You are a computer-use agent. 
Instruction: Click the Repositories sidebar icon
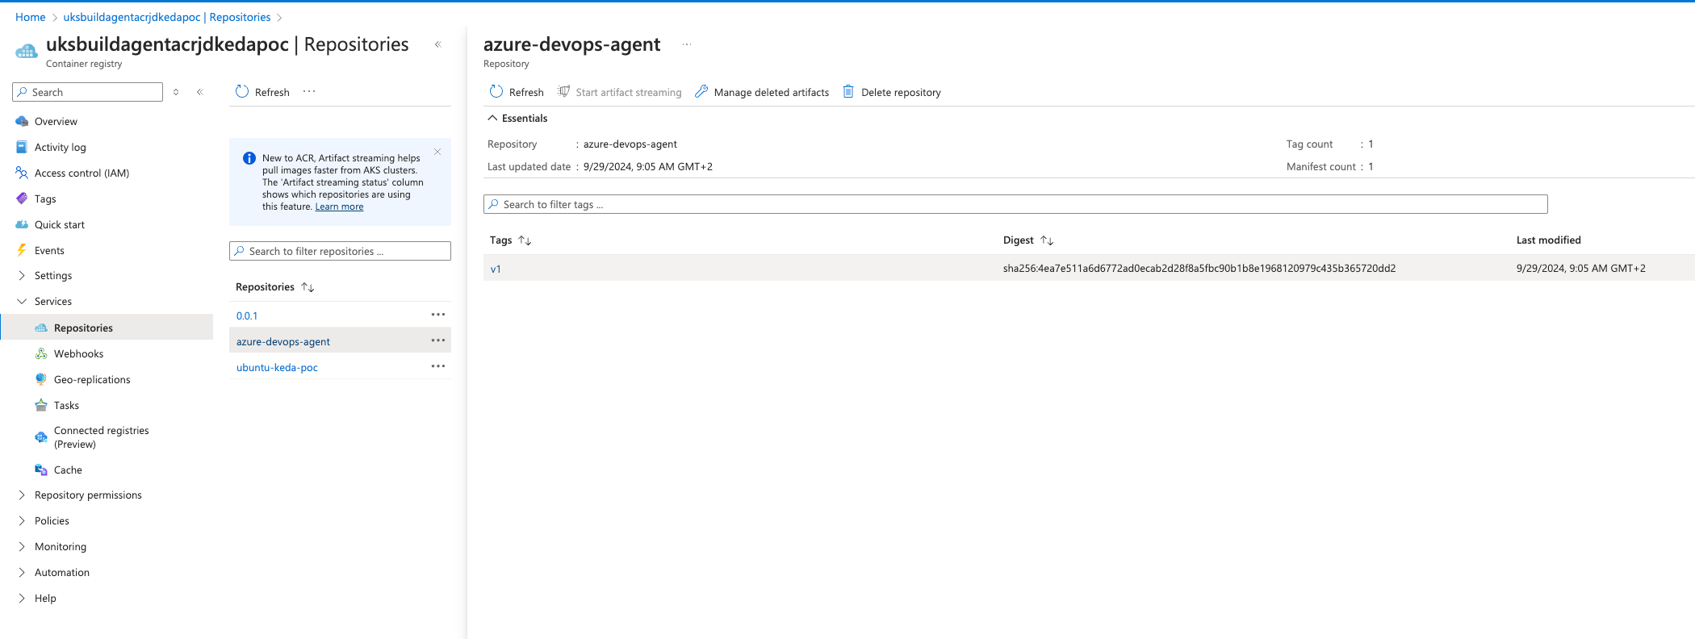[x=41, y=328]
